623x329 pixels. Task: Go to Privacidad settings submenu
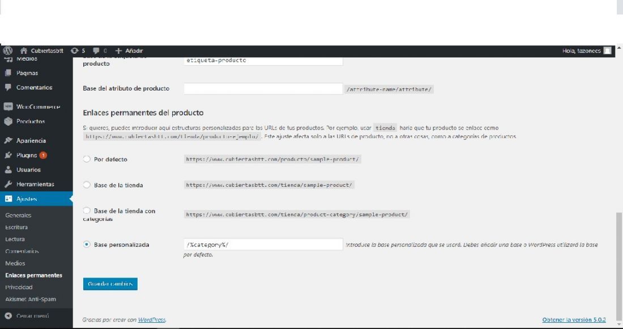(19, 287)
